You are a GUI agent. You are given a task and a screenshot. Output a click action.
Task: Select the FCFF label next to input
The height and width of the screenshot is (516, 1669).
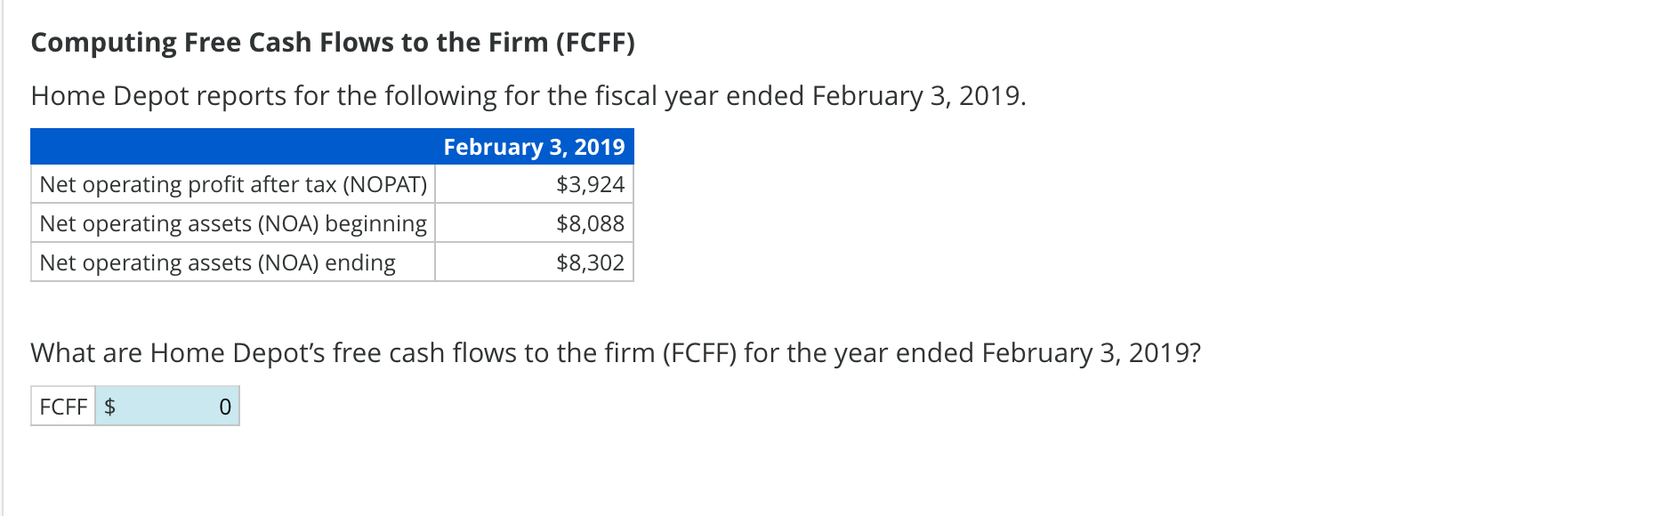(62, 407)
